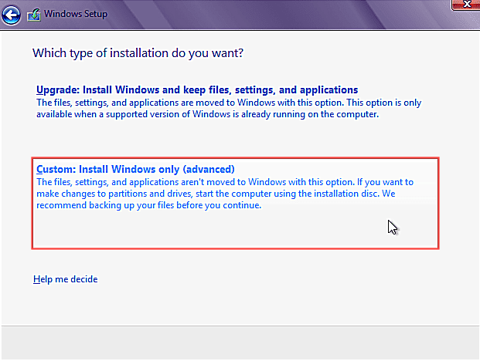Close the Windows Setup window
Screen dimensions: 480x361
pyautogui.click(x=465, y=5)
